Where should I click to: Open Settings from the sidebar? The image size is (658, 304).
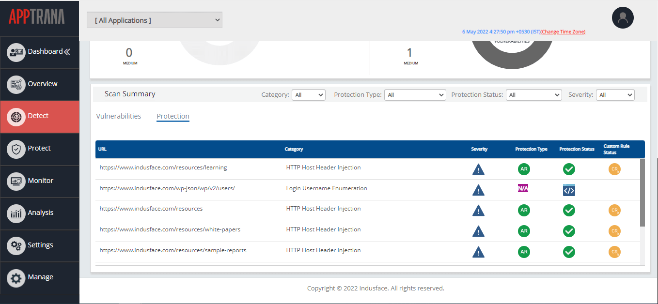click(x=40, y=245)
